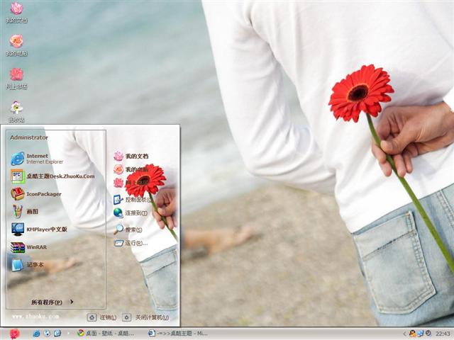Screen dimensions: 454x340
Task: Open 我的文档 in Start menu right column
Action: [x=135, y=156]
